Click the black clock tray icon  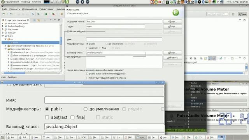(x=200, y=2)
